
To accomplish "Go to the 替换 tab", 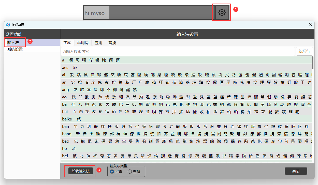I will 112,43.
